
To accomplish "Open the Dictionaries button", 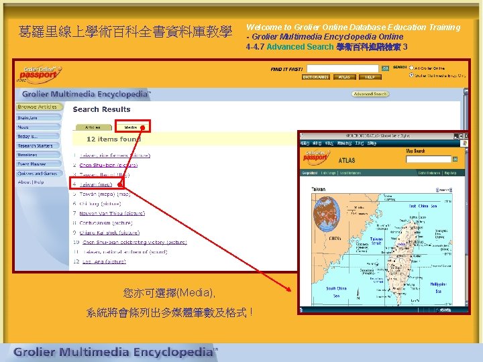I will point(316,77).
